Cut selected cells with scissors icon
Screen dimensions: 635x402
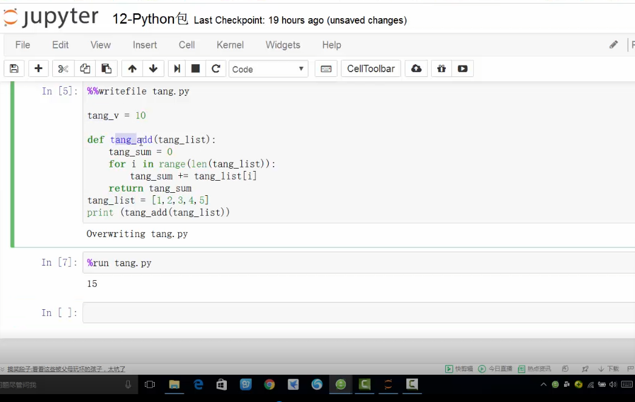click(63, 69)
